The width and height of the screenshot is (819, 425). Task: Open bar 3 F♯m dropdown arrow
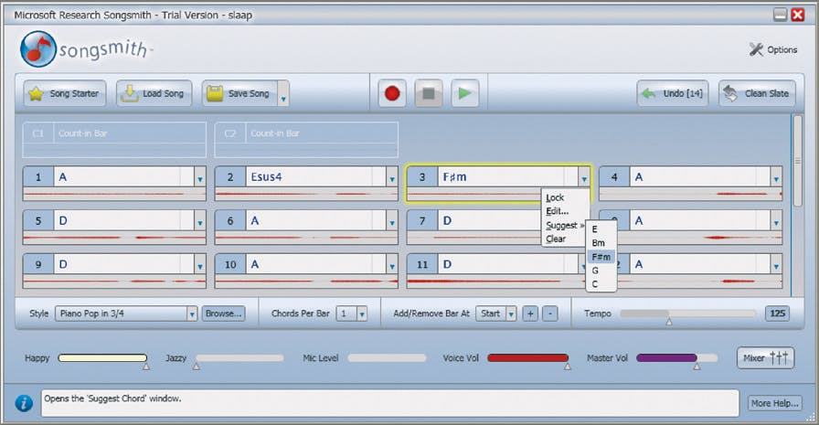click(584, 177)
